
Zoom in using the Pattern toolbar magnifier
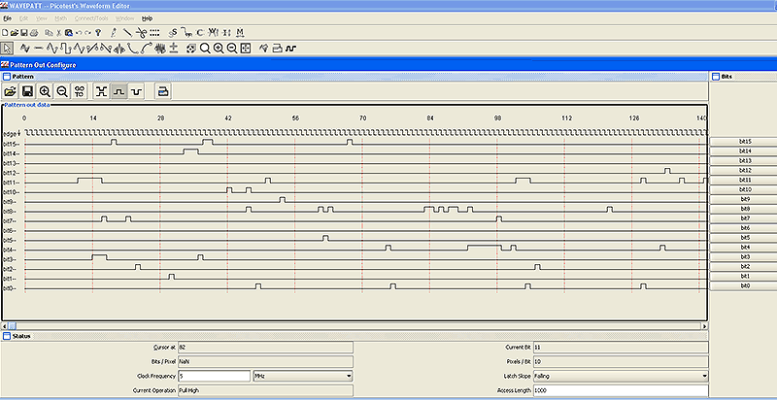(x=45, y=91)
